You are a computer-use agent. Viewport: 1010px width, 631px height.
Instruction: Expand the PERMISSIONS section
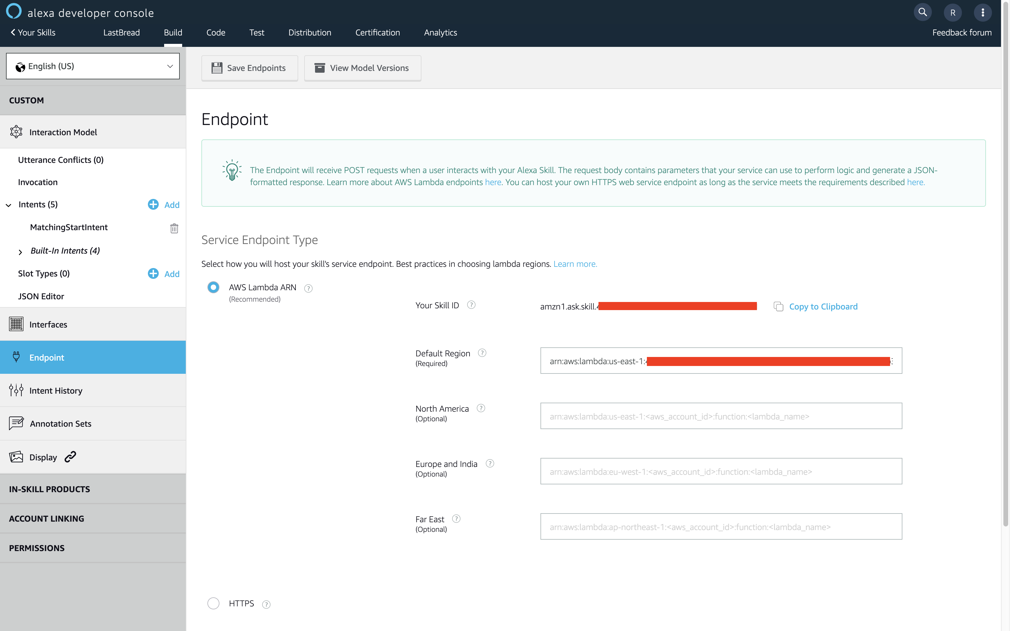(93, 548)
